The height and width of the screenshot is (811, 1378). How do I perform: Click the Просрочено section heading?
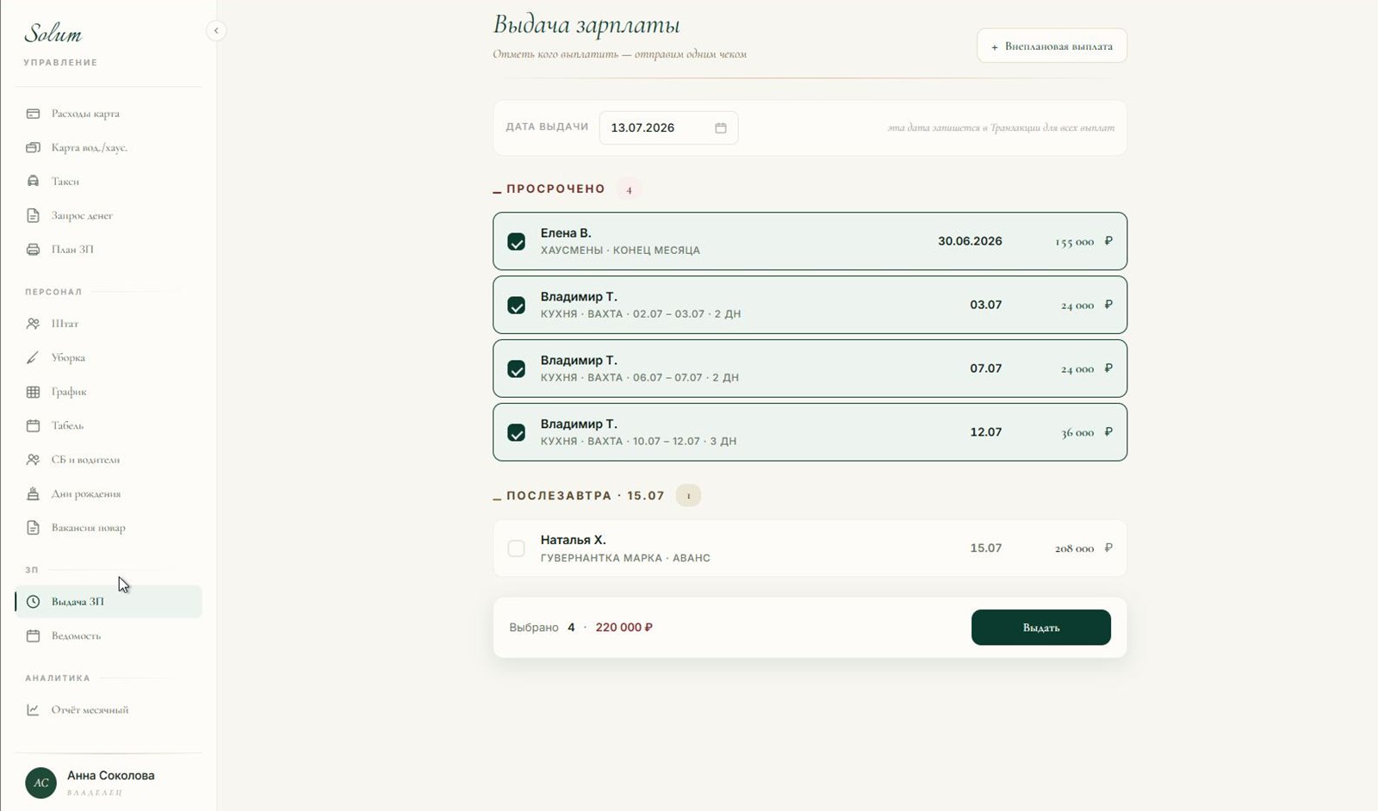point(556,189)
